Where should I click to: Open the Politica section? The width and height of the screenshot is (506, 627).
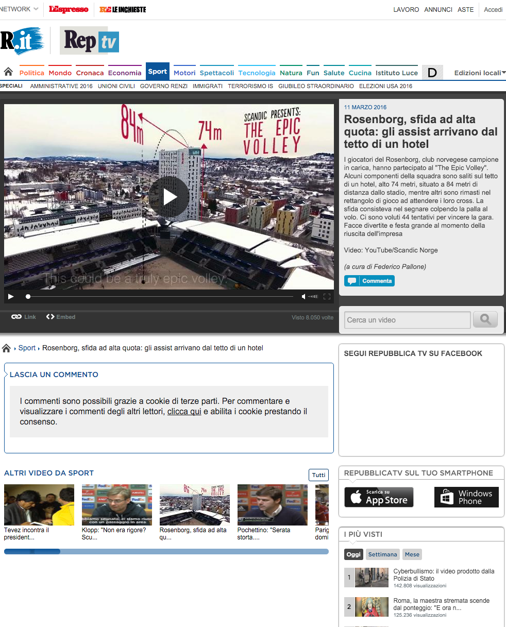(32, 73)
